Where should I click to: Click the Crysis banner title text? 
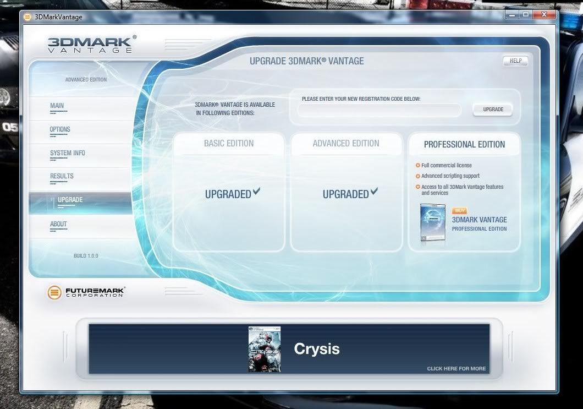click(x=317, y=349)
